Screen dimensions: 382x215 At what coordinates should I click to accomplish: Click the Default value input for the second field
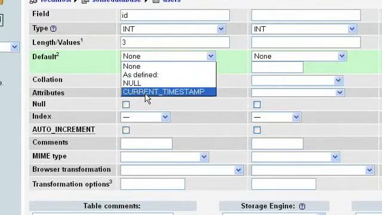(278, 67)
